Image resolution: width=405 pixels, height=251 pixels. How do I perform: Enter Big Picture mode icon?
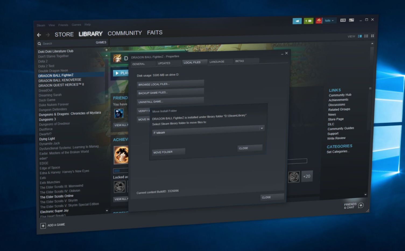[x=351, y=20]
